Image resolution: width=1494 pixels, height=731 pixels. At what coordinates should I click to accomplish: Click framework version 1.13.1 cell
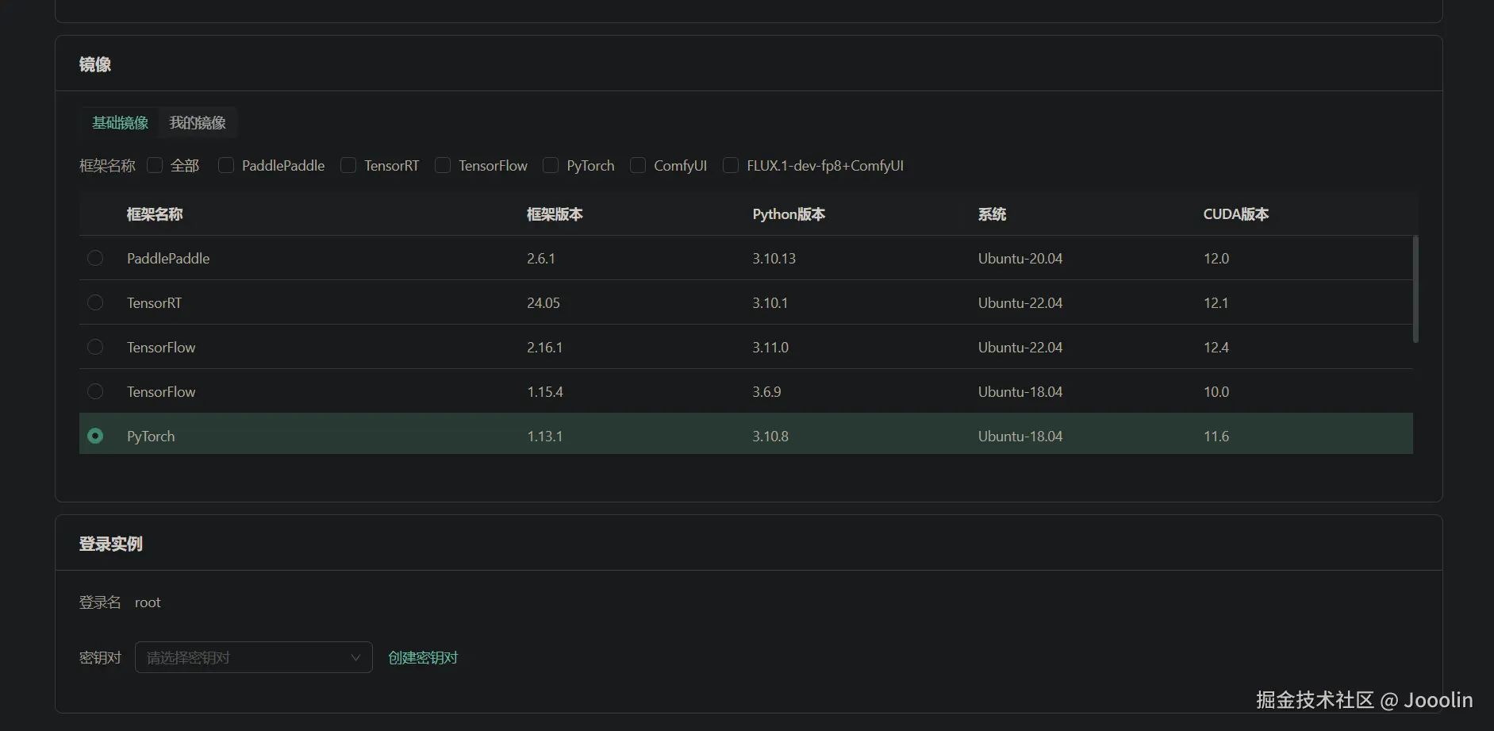coord(544,436)
